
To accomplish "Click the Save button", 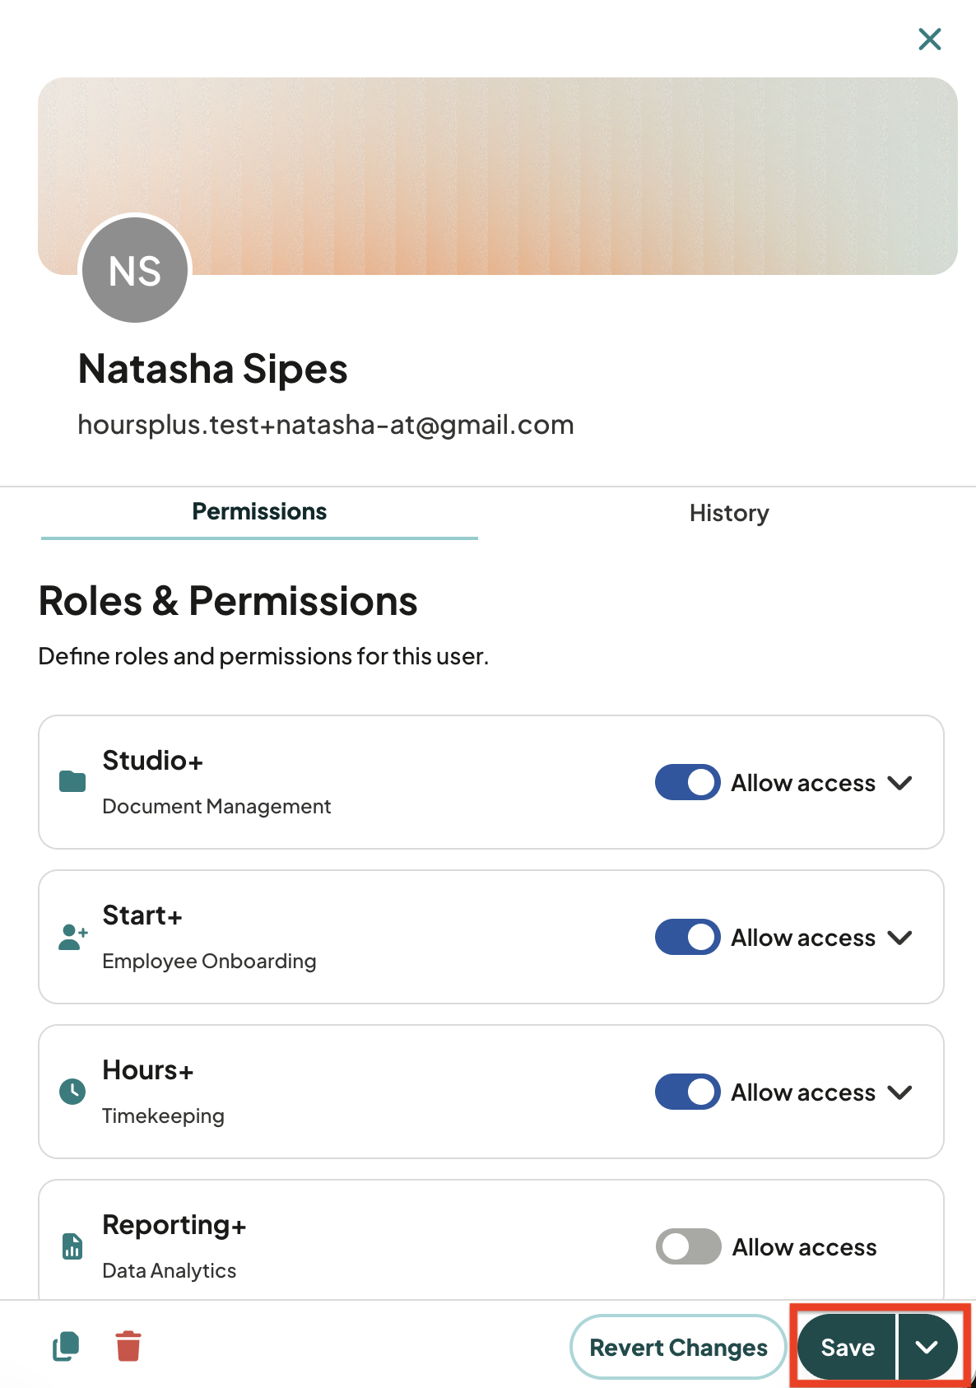I will pyautogui.click(x=847, y=1347).
